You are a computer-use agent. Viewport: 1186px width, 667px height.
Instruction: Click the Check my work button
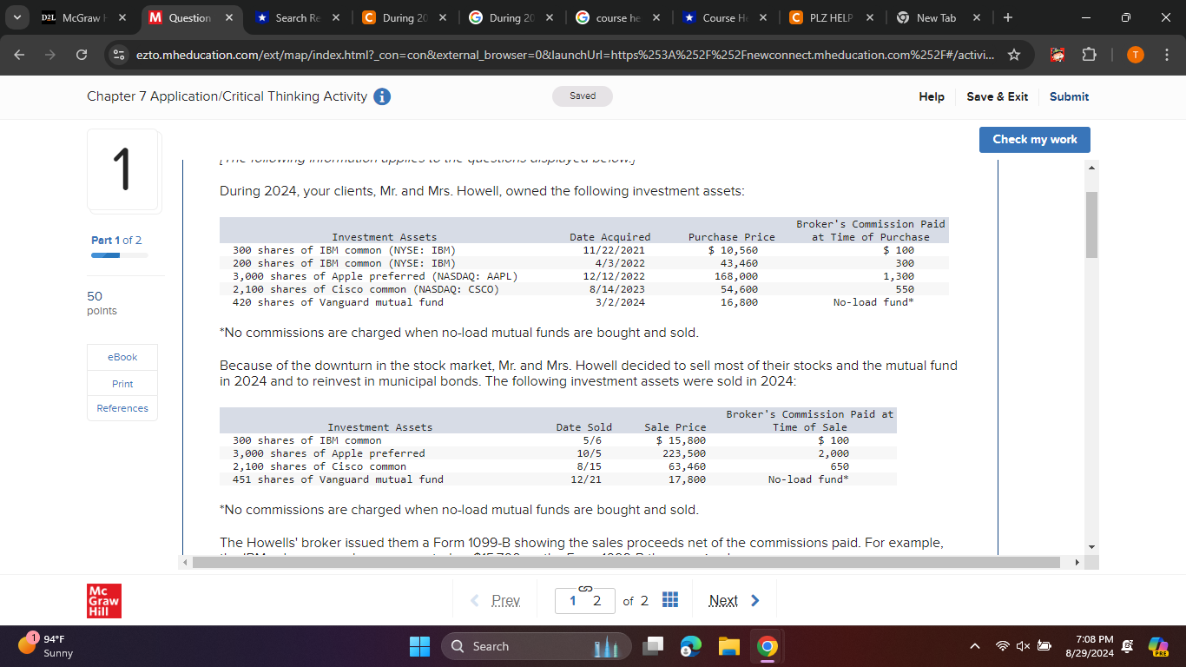(1034, 139)
